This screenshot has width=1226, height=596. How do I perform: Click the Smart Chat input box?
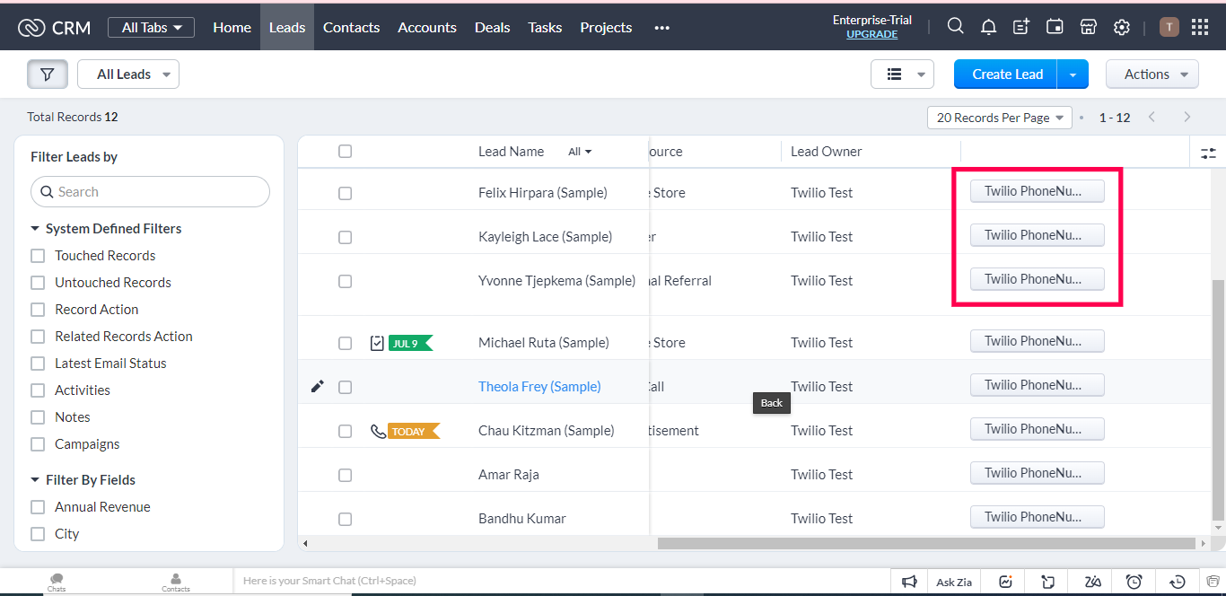pos(562,581)
